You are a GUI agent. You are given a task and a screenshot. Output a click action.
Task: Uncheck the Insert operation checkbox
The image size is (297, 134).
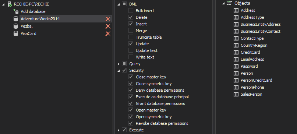pyautogui.click(x=131, y=24)
